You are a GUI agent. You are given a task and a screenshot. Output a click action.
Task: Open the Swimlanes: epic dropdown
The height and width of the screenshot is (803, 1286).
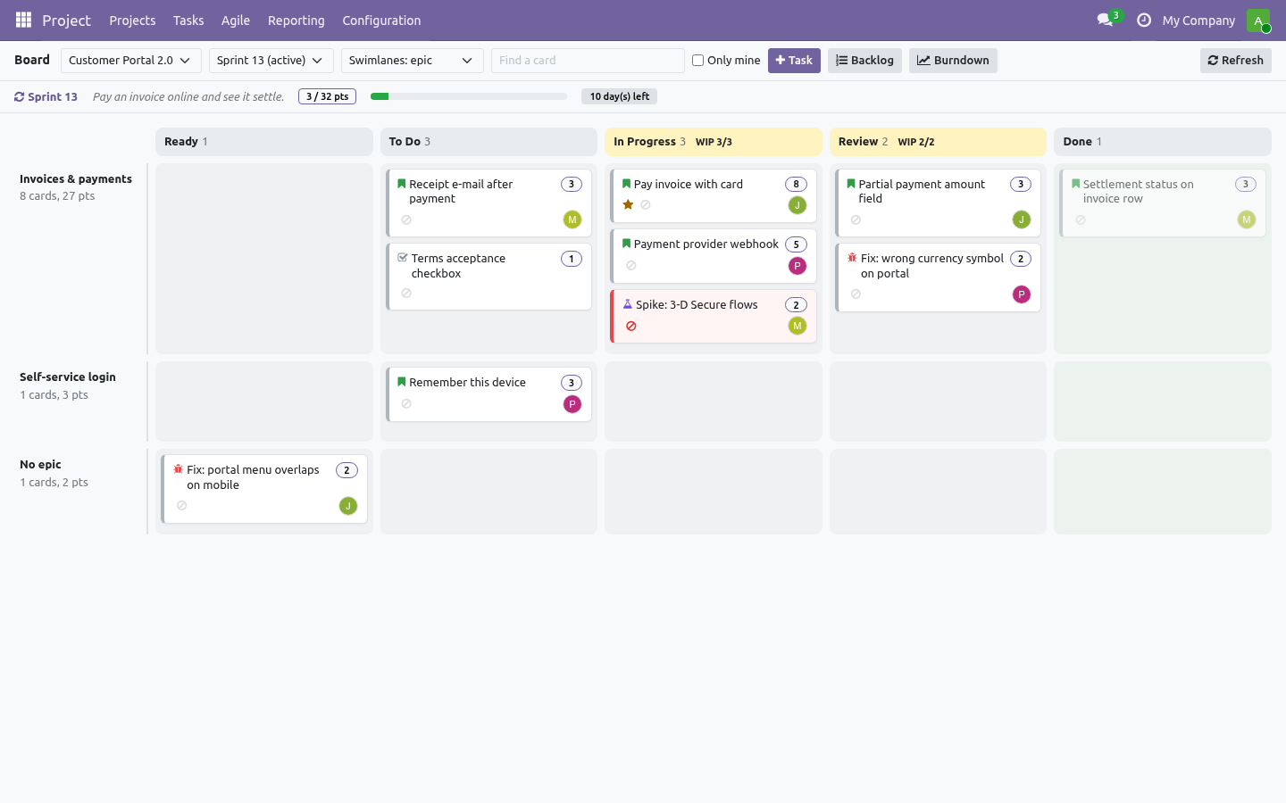(413, 61)
